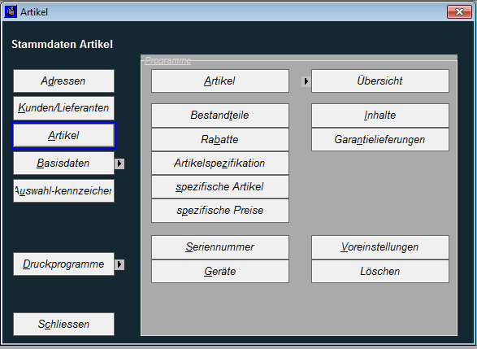Viewport: 477px width, 349px height.
Task: Open the Übersicht program
Action: coord(380,81)
